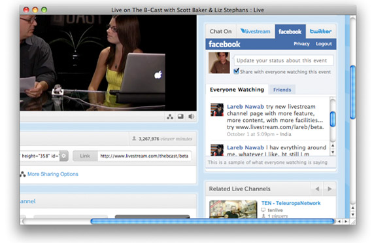The width and height of the screenshot is (372, 243).
Task: Click the Related Live Channels heading
Action: pos(240,189)
